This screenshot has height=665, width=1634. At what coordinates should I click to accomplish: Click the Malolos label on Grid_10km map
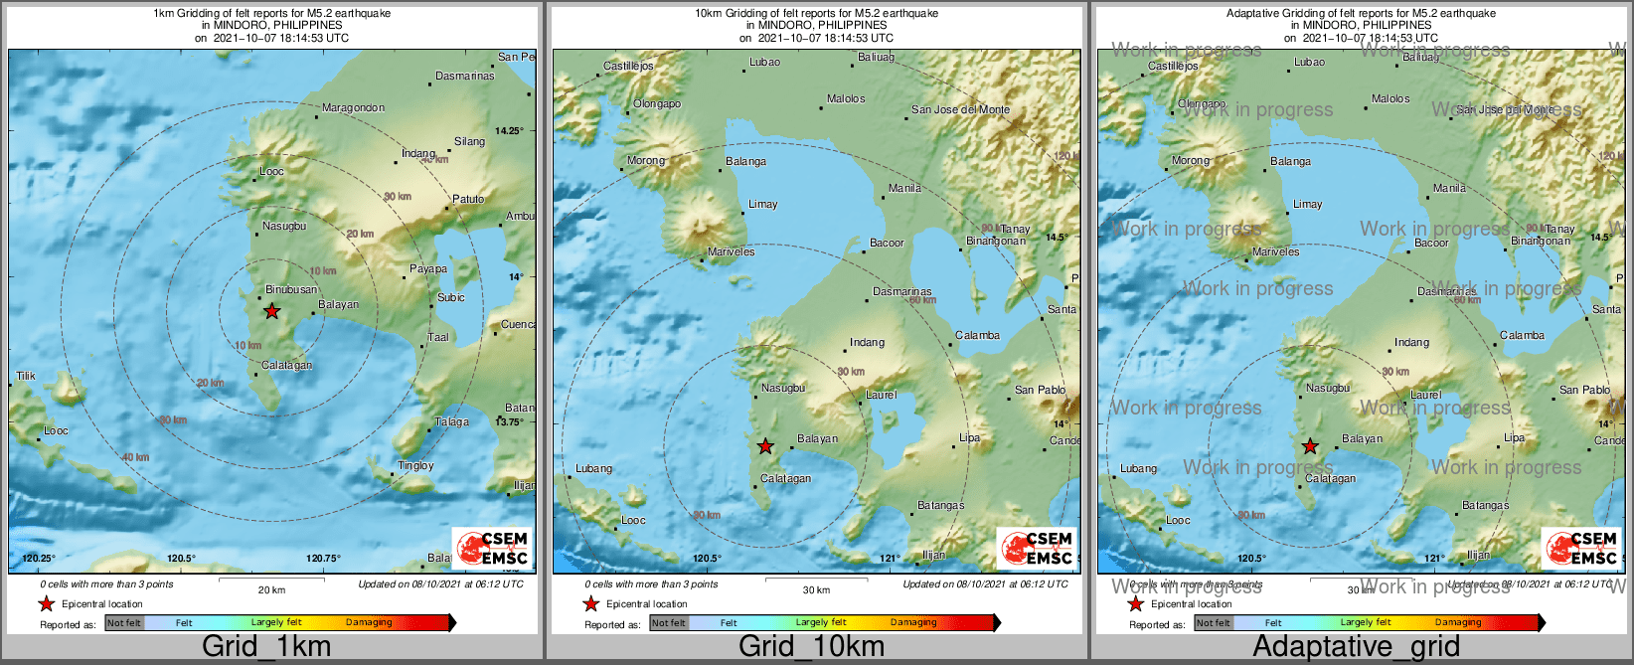tap(846, 98)
